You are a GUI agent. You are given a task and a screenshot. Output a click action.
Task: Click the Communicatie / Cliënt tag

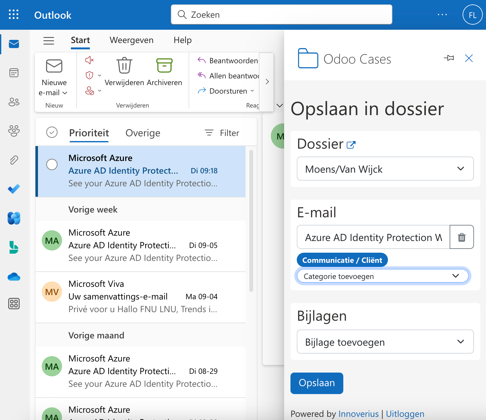(x=342, y=260)
